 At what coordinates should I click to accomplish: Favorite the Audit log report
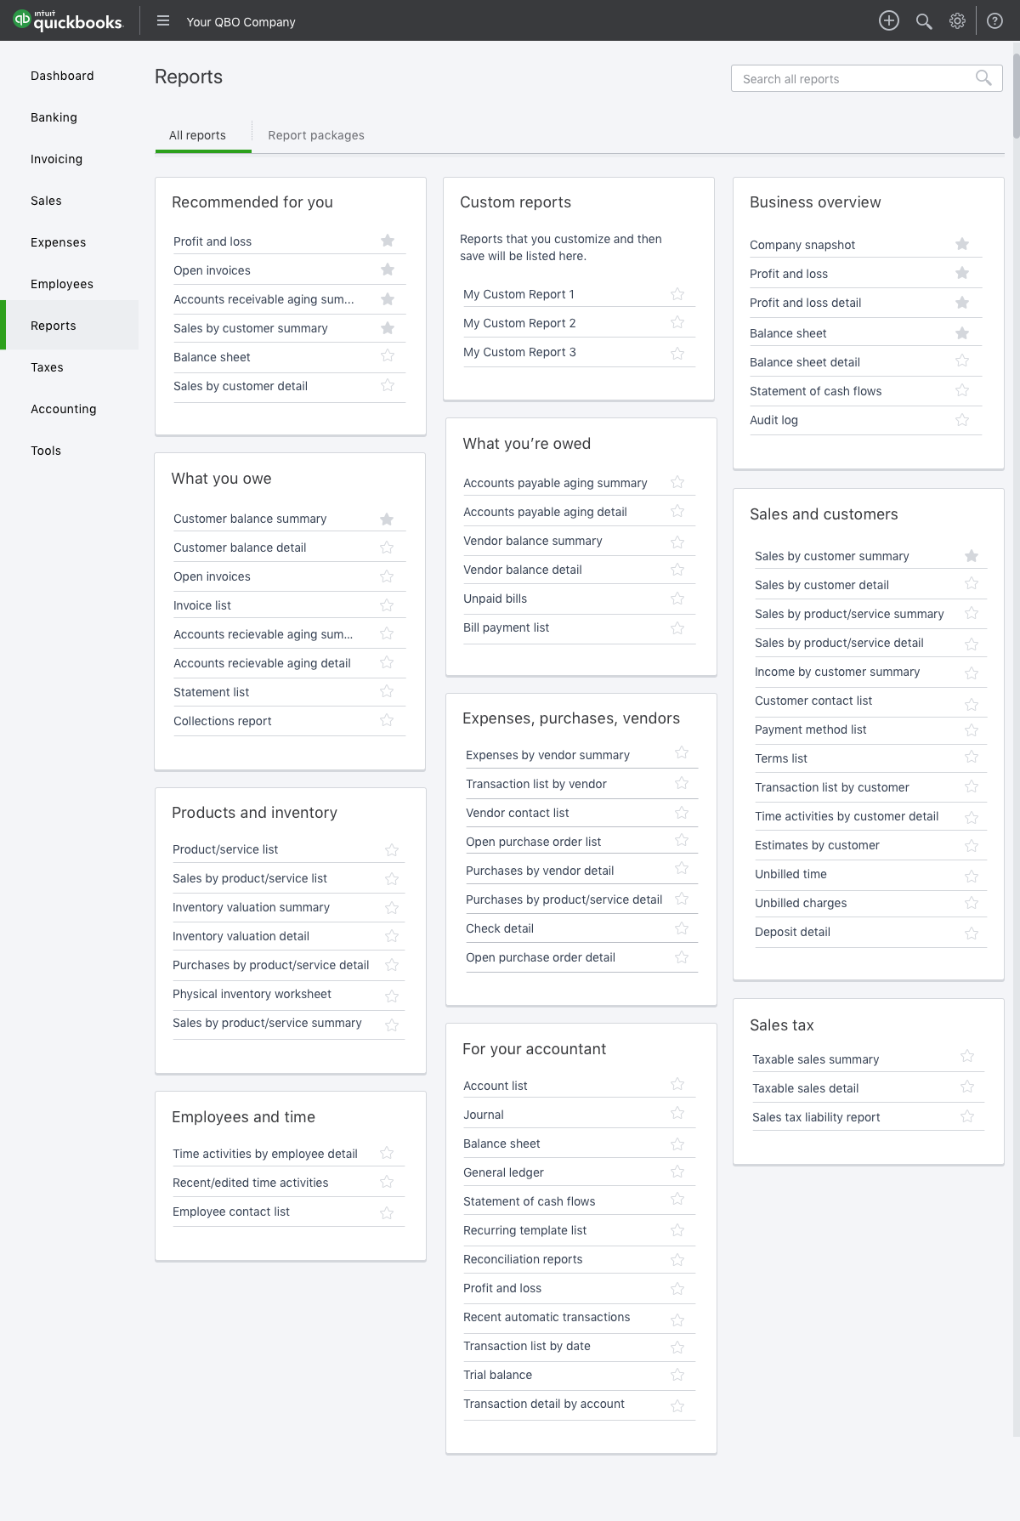point(962,420)
